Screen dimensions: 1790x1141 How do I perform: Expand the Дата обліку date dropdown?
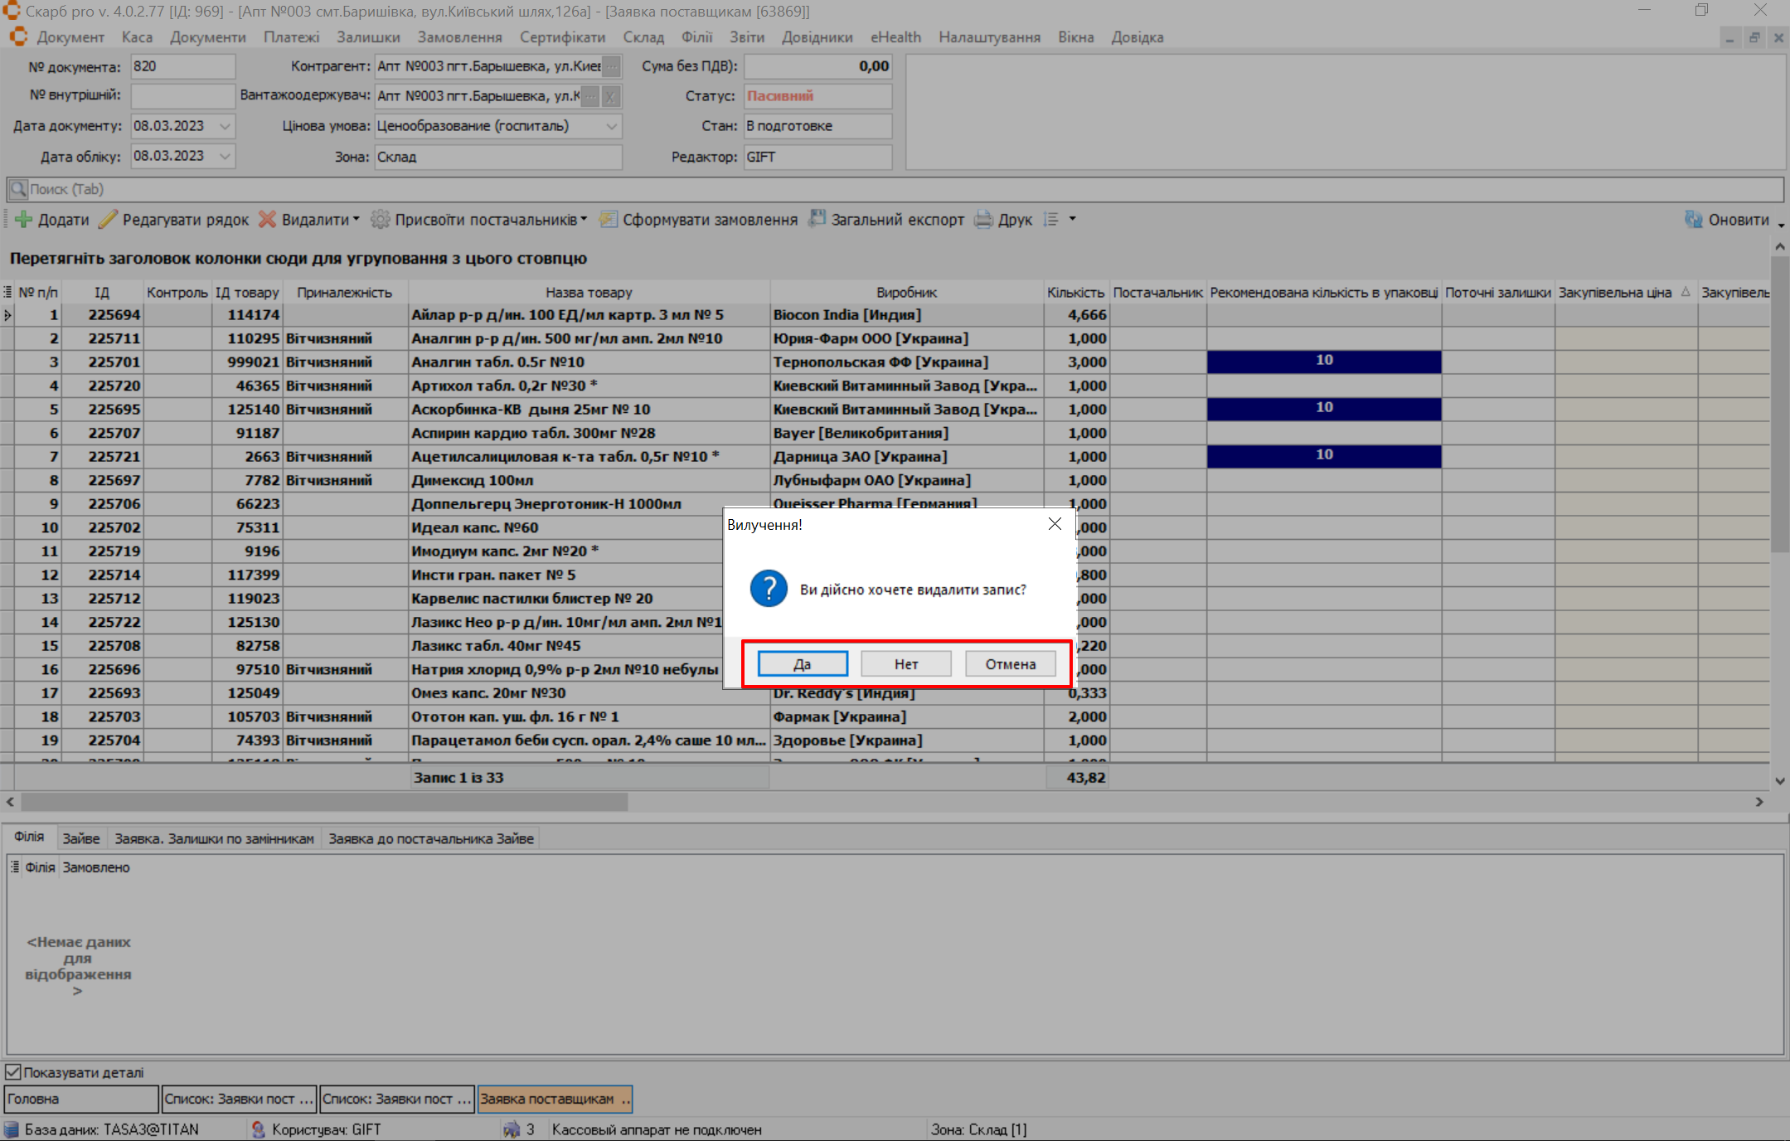click(225, 156)
